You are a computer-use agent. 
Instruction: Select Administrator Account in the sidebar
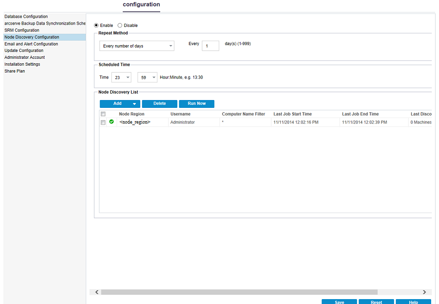pyautogui.click(x=24, y=57)
